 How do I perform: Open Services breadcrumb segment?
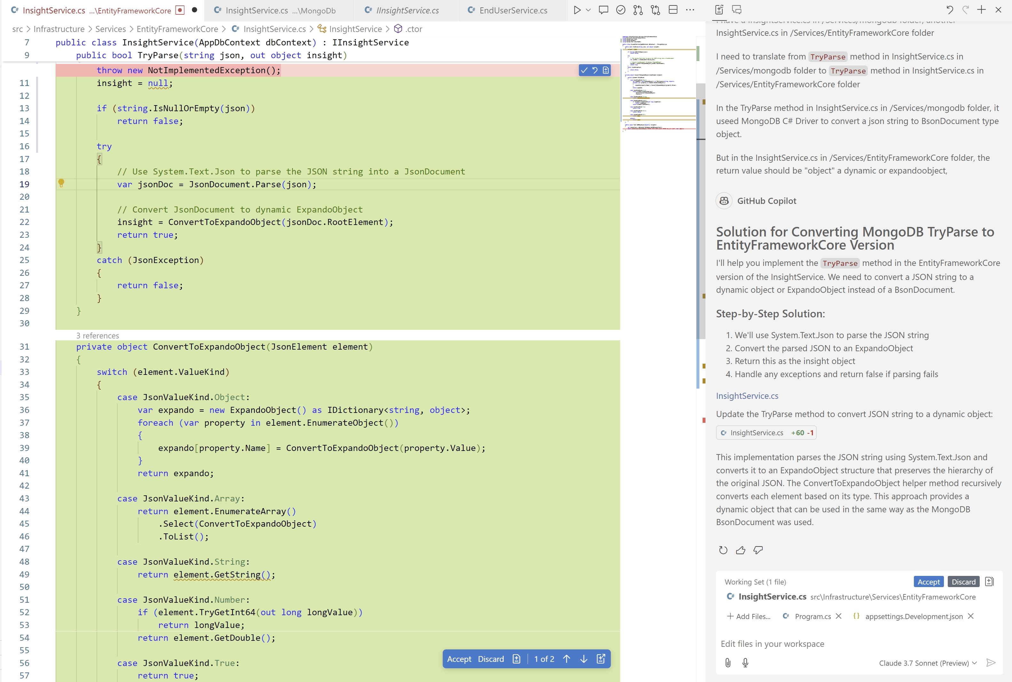click(111, 29)
